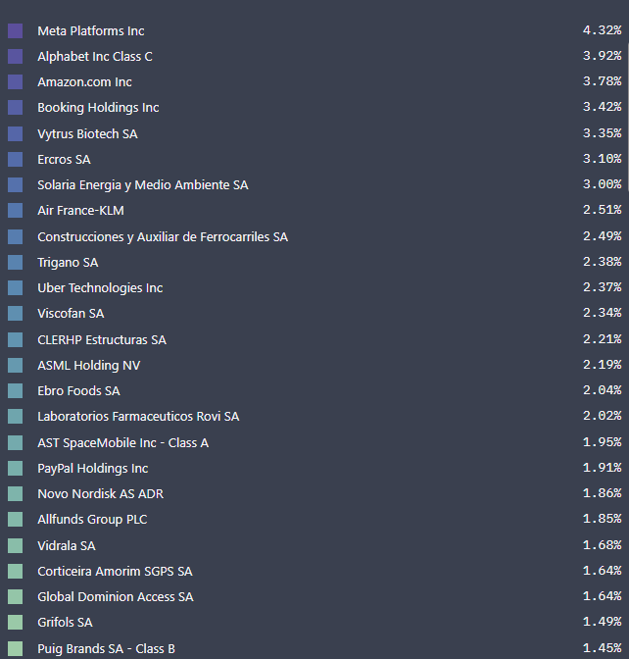Viewport: 629px width, 659px height.
Task: Select Corticeira Amorim SGPS SA
Action: 115,572
